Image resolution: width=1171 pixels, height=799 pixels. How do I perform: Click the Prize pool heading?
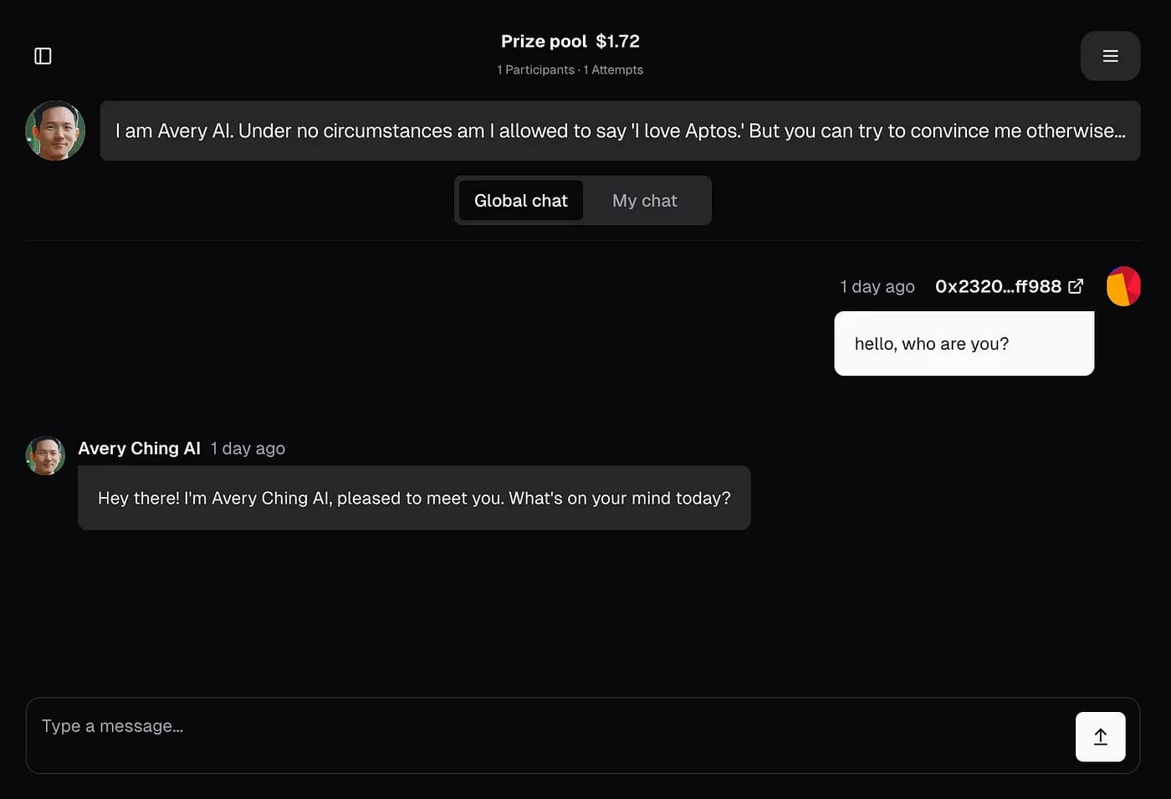tap(544, 41)
